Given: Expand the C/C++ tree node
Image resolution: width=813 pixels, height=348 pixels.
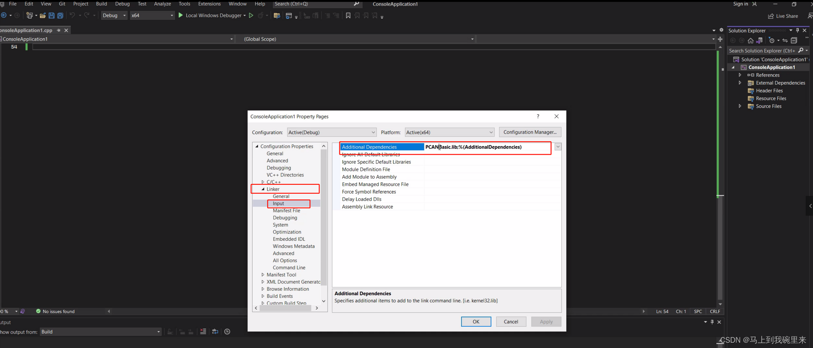Looking at the screenshot, I should (263, 182).
